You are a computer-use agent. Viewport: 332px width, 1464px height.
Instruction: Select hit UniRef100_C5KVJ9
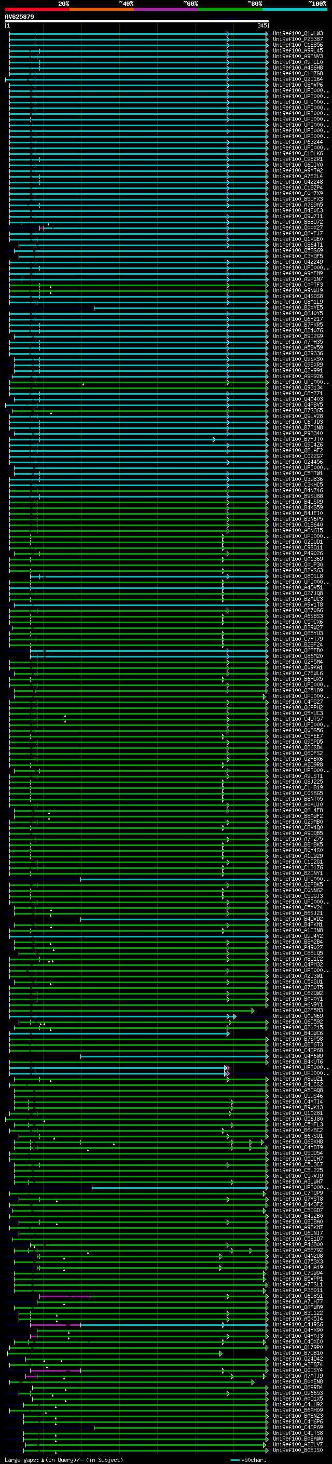pyautogui.click(x=298, y=1176)
